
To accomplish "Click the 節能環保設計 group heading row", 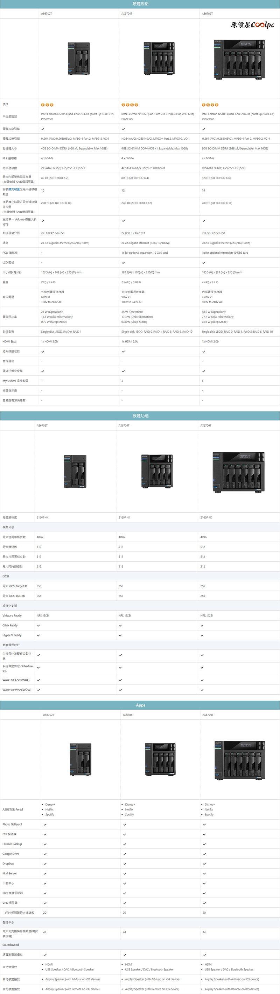I will click(140, 645).
